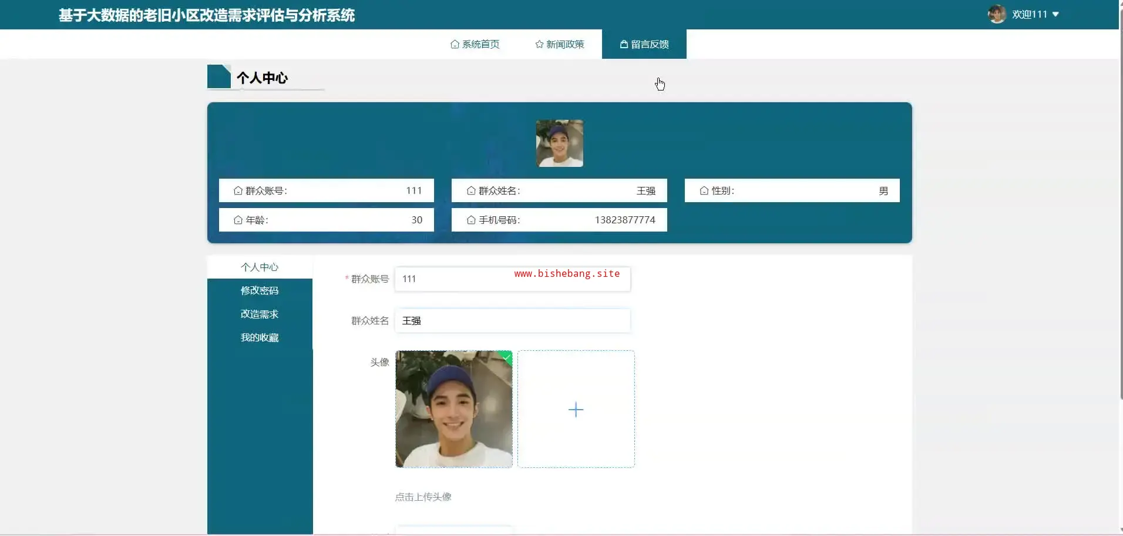This screenshot has height=536, width=1123.
Task: Click the icon beside 群众账号 info card
Action: [238, 190]
